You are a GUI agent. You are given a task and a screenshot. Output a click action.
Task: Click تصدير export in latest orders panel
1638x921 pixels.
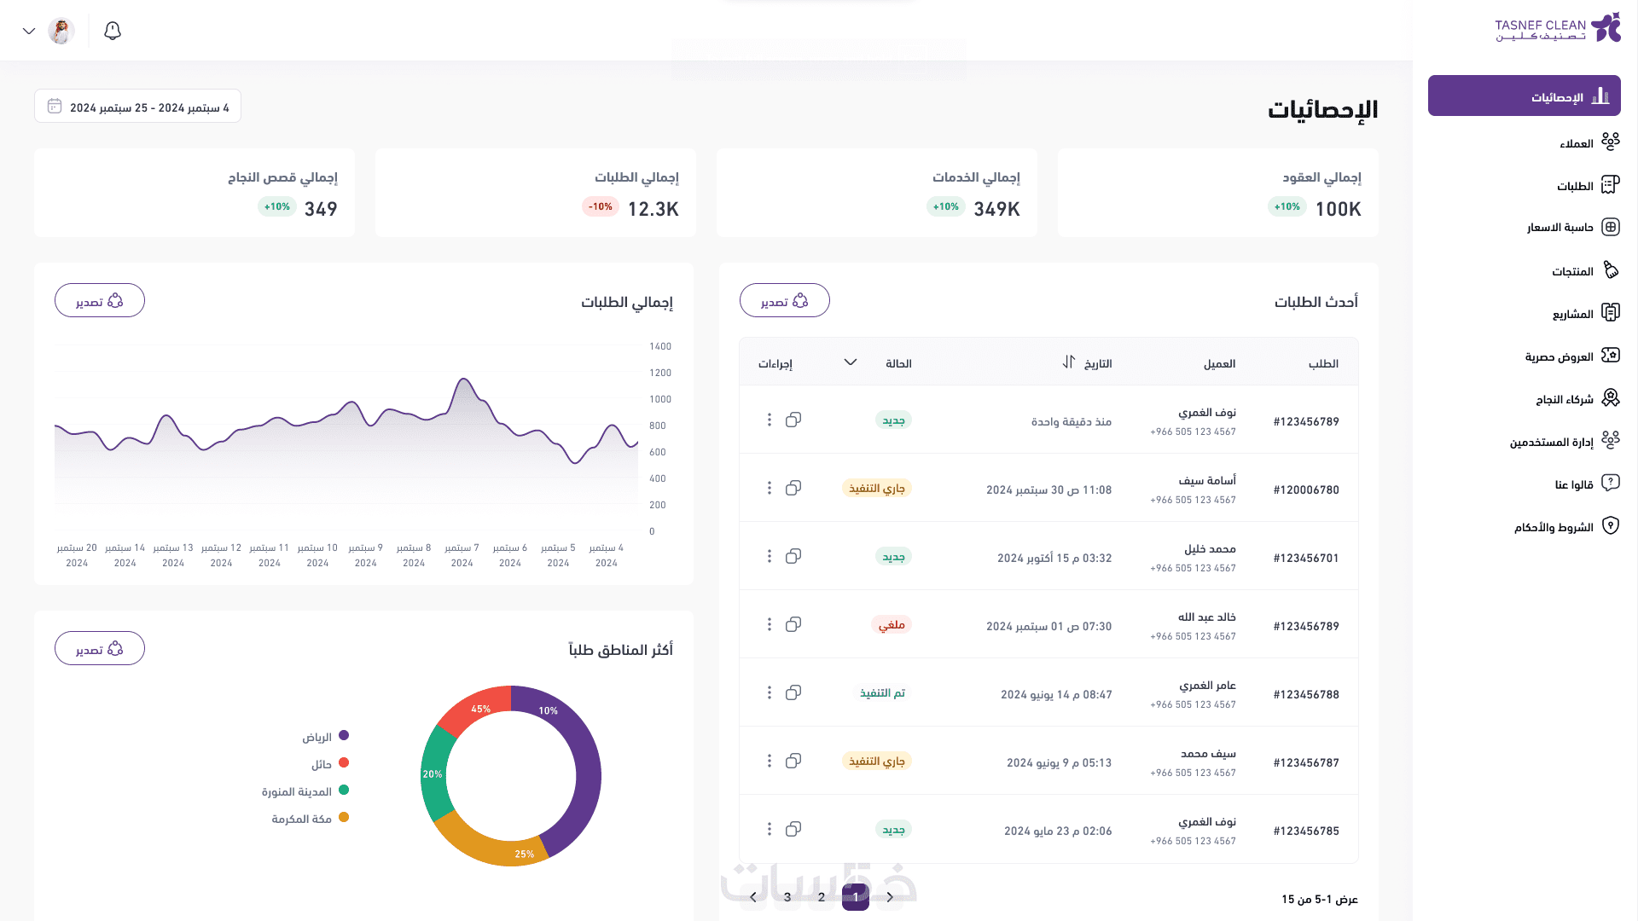pyautogui.click(x=784, y=301)
